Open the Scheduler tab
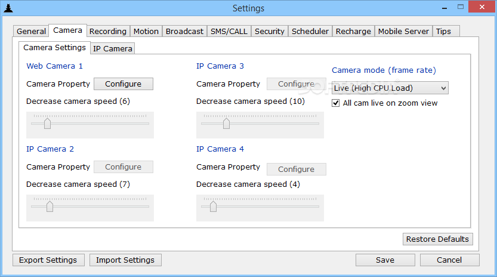The height and width of the screenshot is (277, 497). click(x=310, y=32)
